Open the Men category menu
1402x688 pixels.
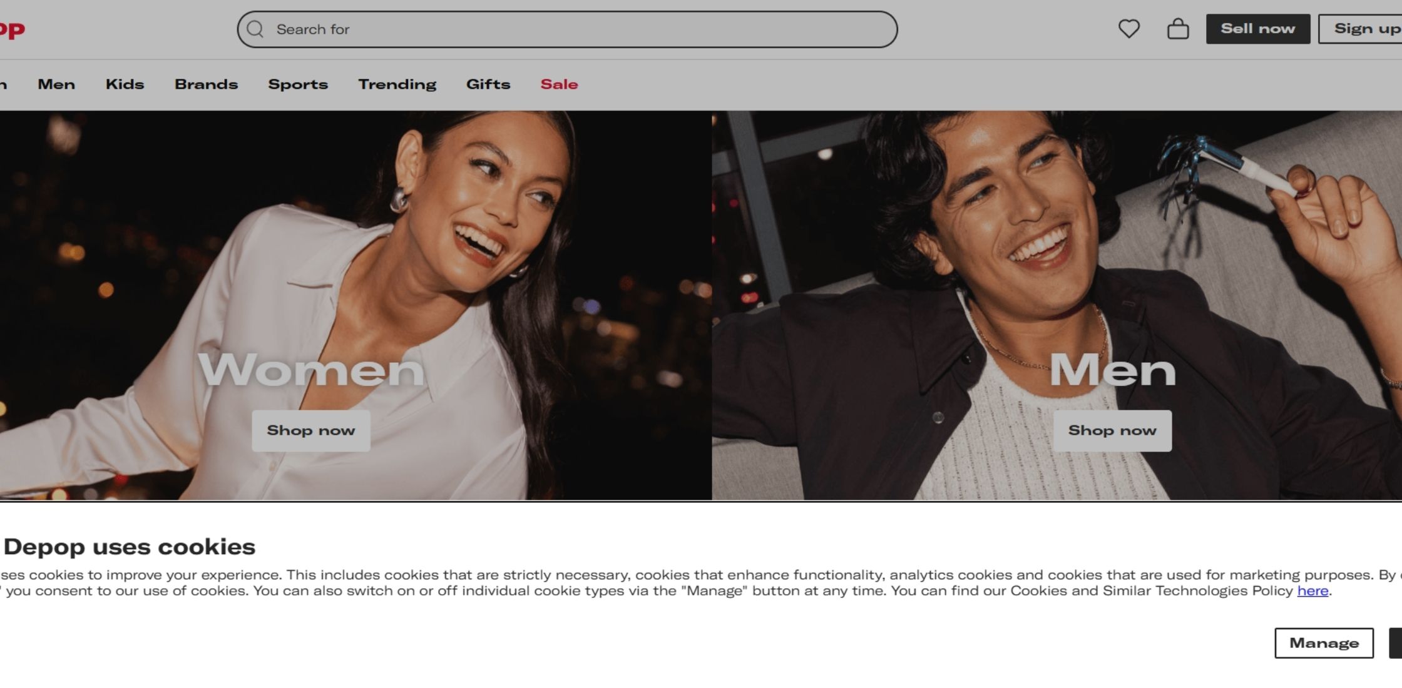(x=56, y=84)
